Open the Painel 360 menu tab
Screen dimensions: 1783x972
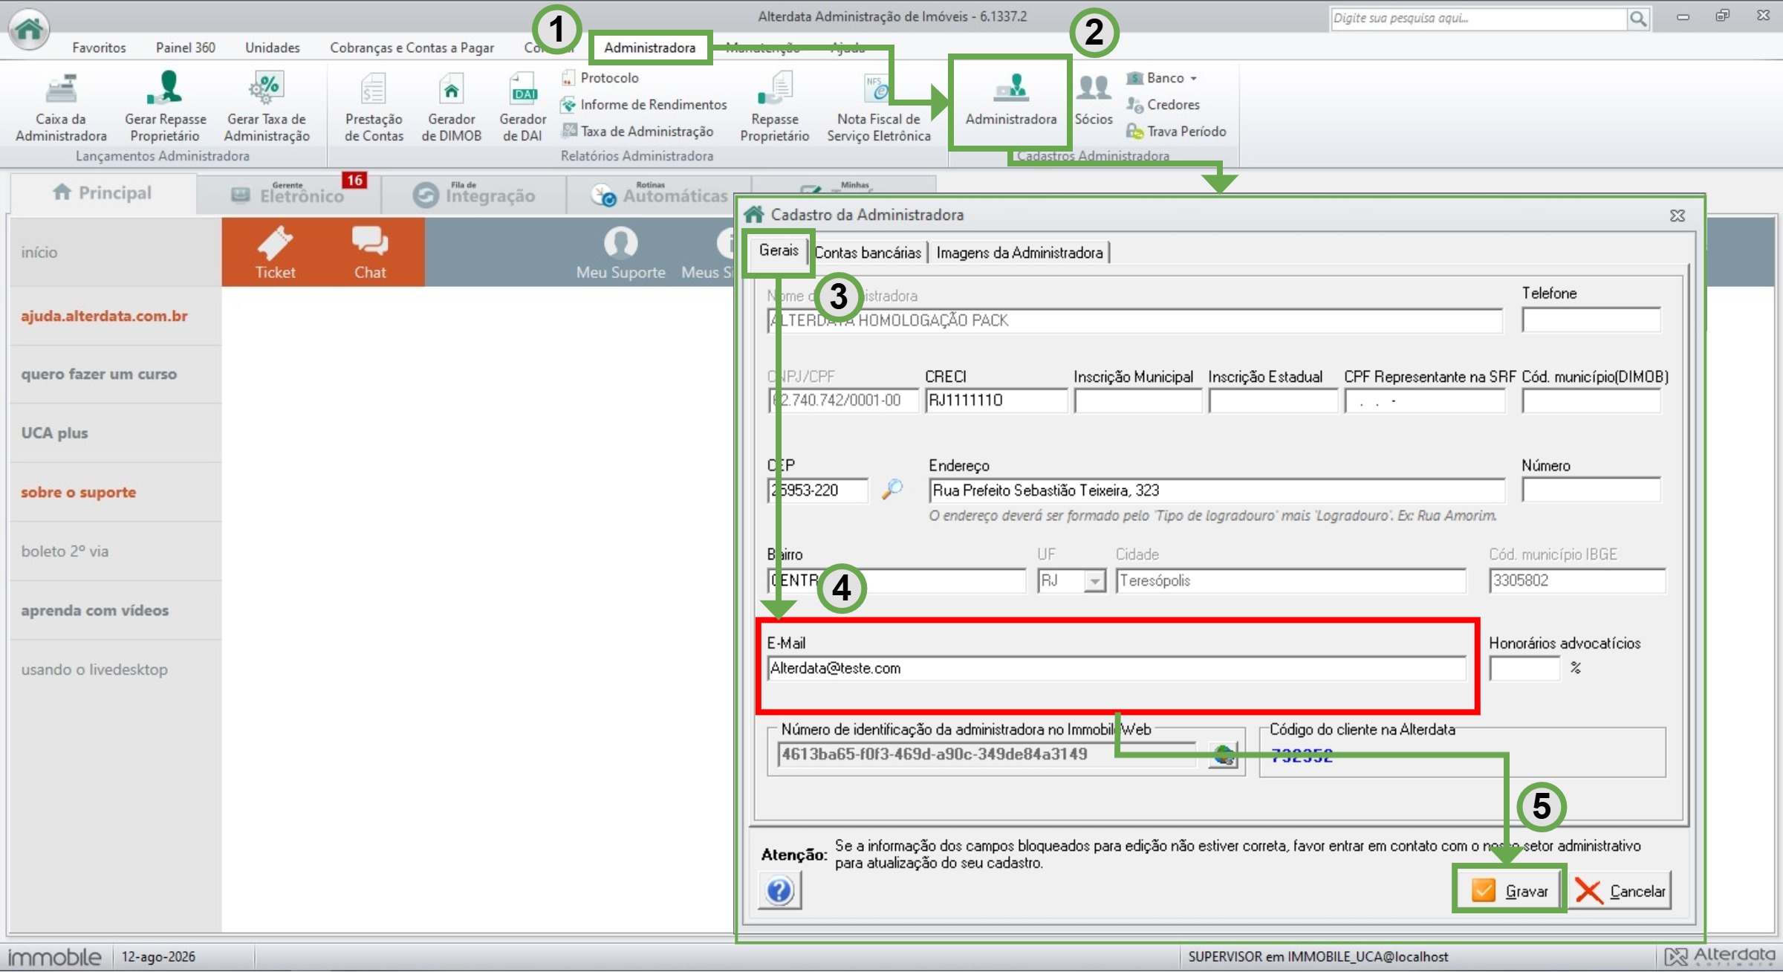pos(186,48)
